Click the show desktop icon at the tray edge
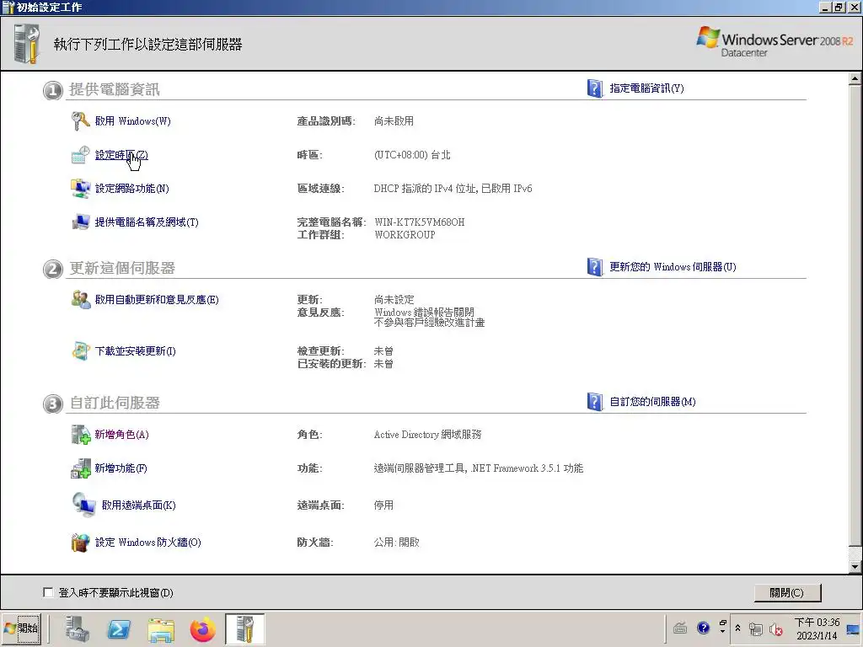 click(x=853, y=628)
